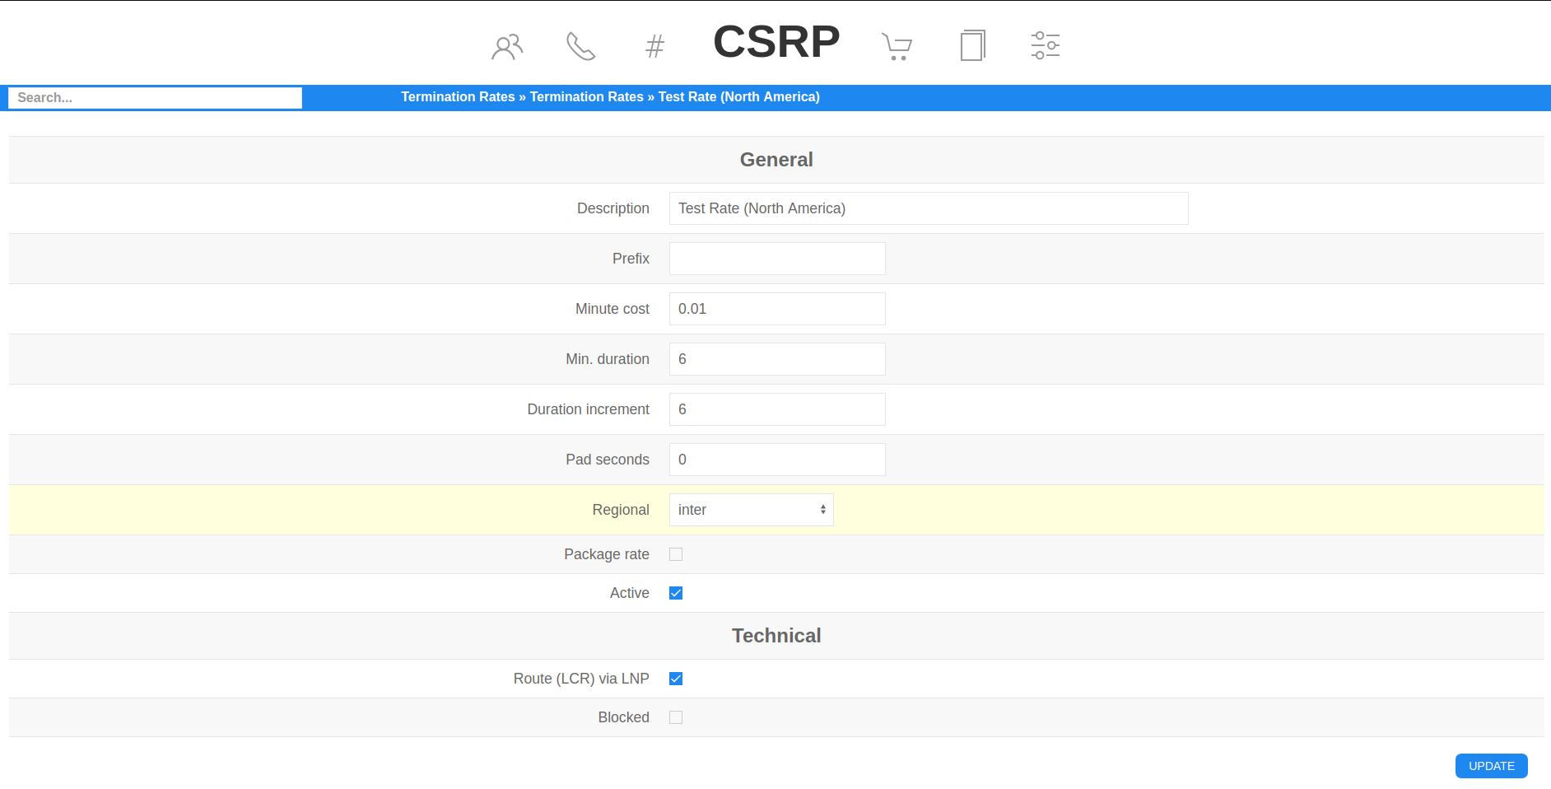This screenshot has width=1551, height=789.
Task: Click the empty Prefix field
Action: (776, 259)
